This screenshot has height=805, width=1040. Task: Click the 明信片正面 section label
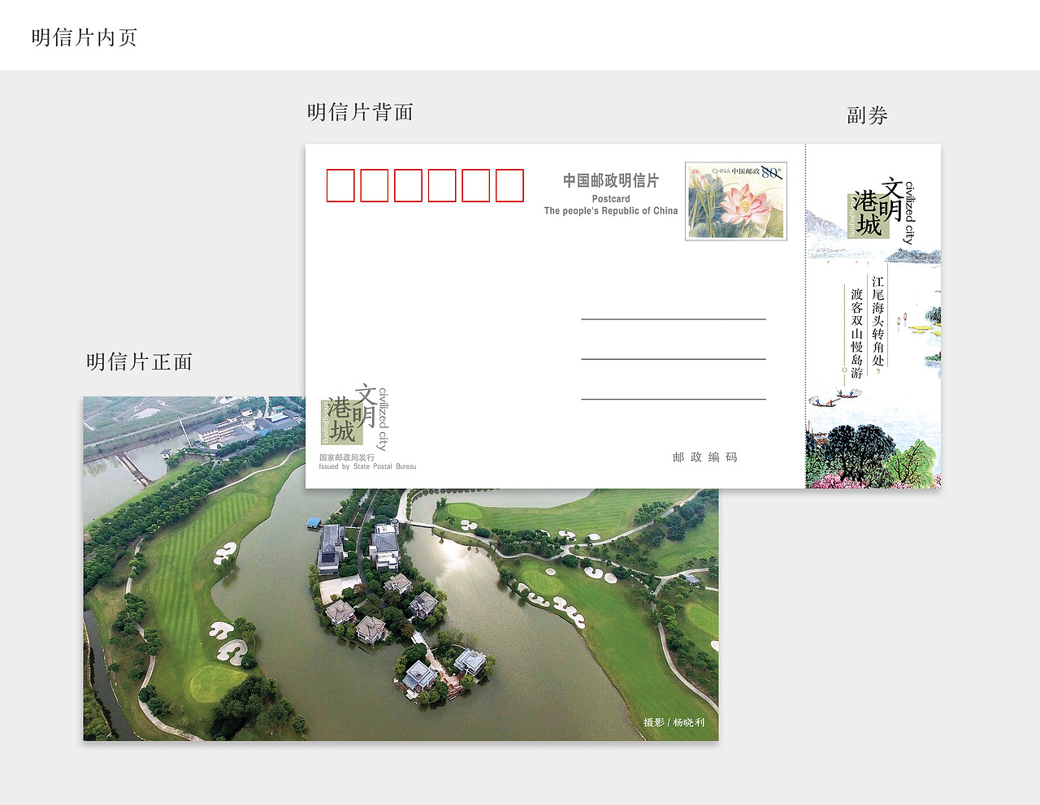pyautogui.click(x=138, y=361)
